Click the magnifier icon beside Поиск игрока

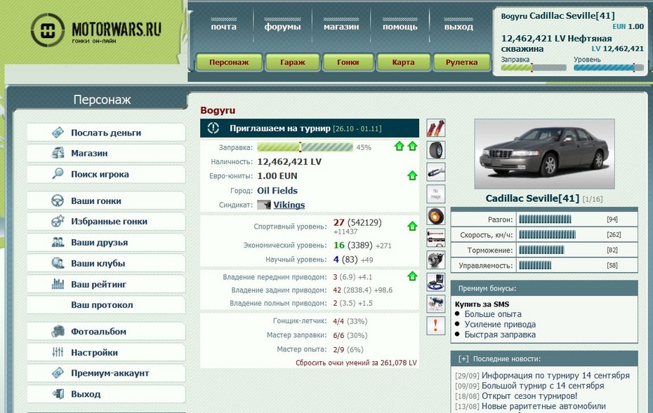pos(58,173)
